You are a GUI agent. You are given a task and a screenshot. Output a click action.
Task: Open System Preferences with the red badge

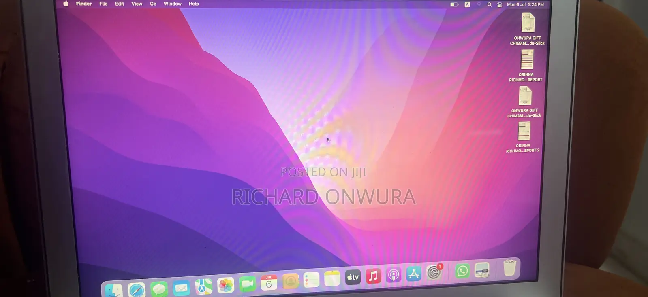(x=434, y=272)
